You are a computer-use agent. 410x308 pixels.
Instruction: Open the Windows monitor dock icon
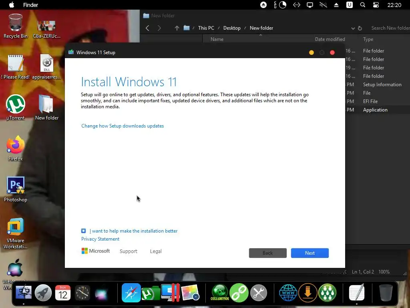tap(171, 292)
